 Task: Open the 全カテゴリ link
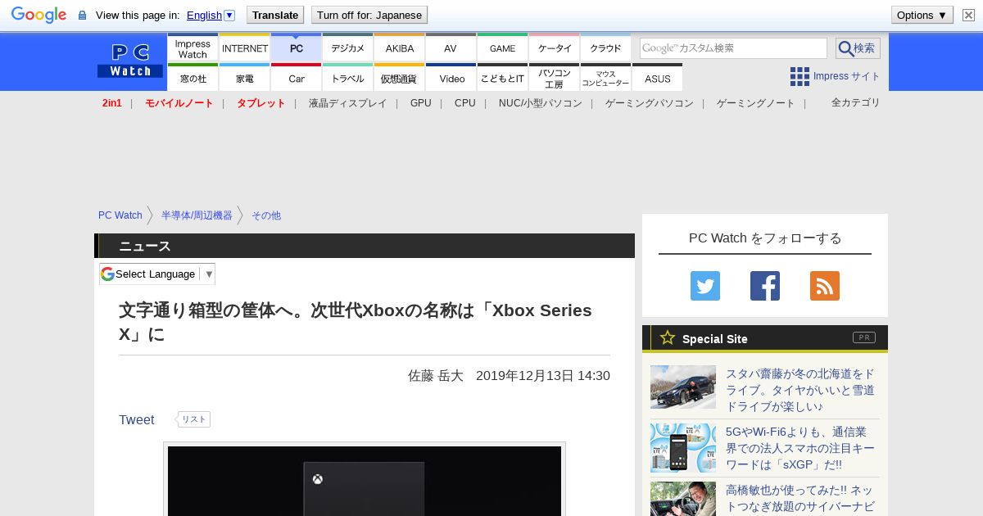point(856,102)
